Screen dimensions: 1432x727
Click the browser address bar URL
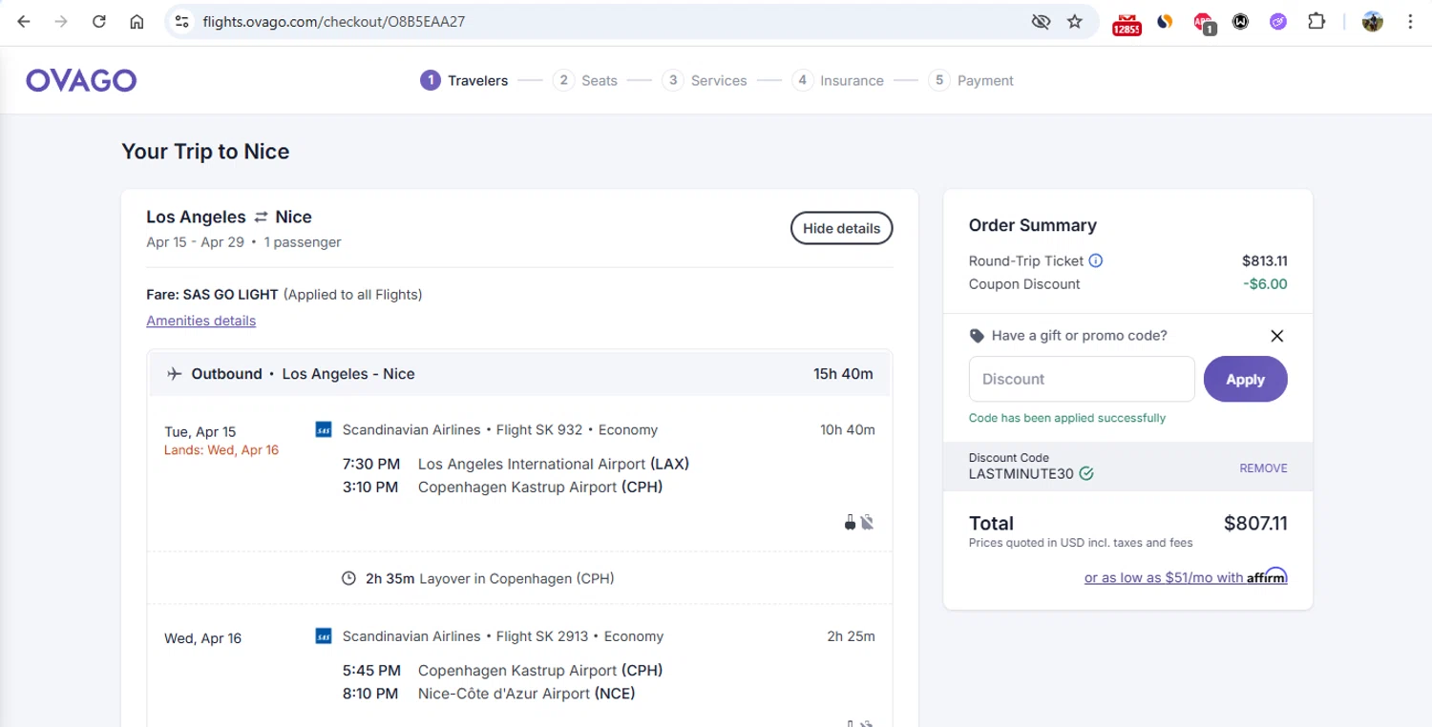coord(334,21)
